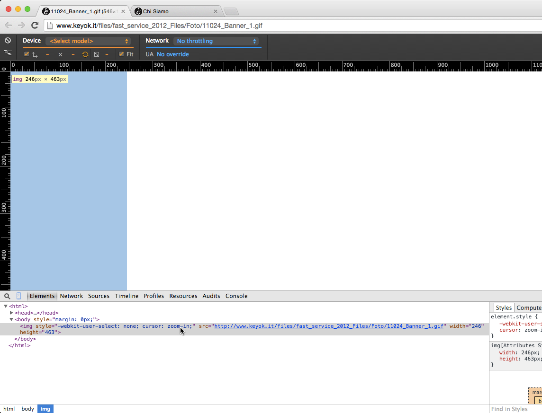Select the Computed sidebar tab
Image resolution: width=542 pixels, height=413 pixels.
tap(529, 308)
